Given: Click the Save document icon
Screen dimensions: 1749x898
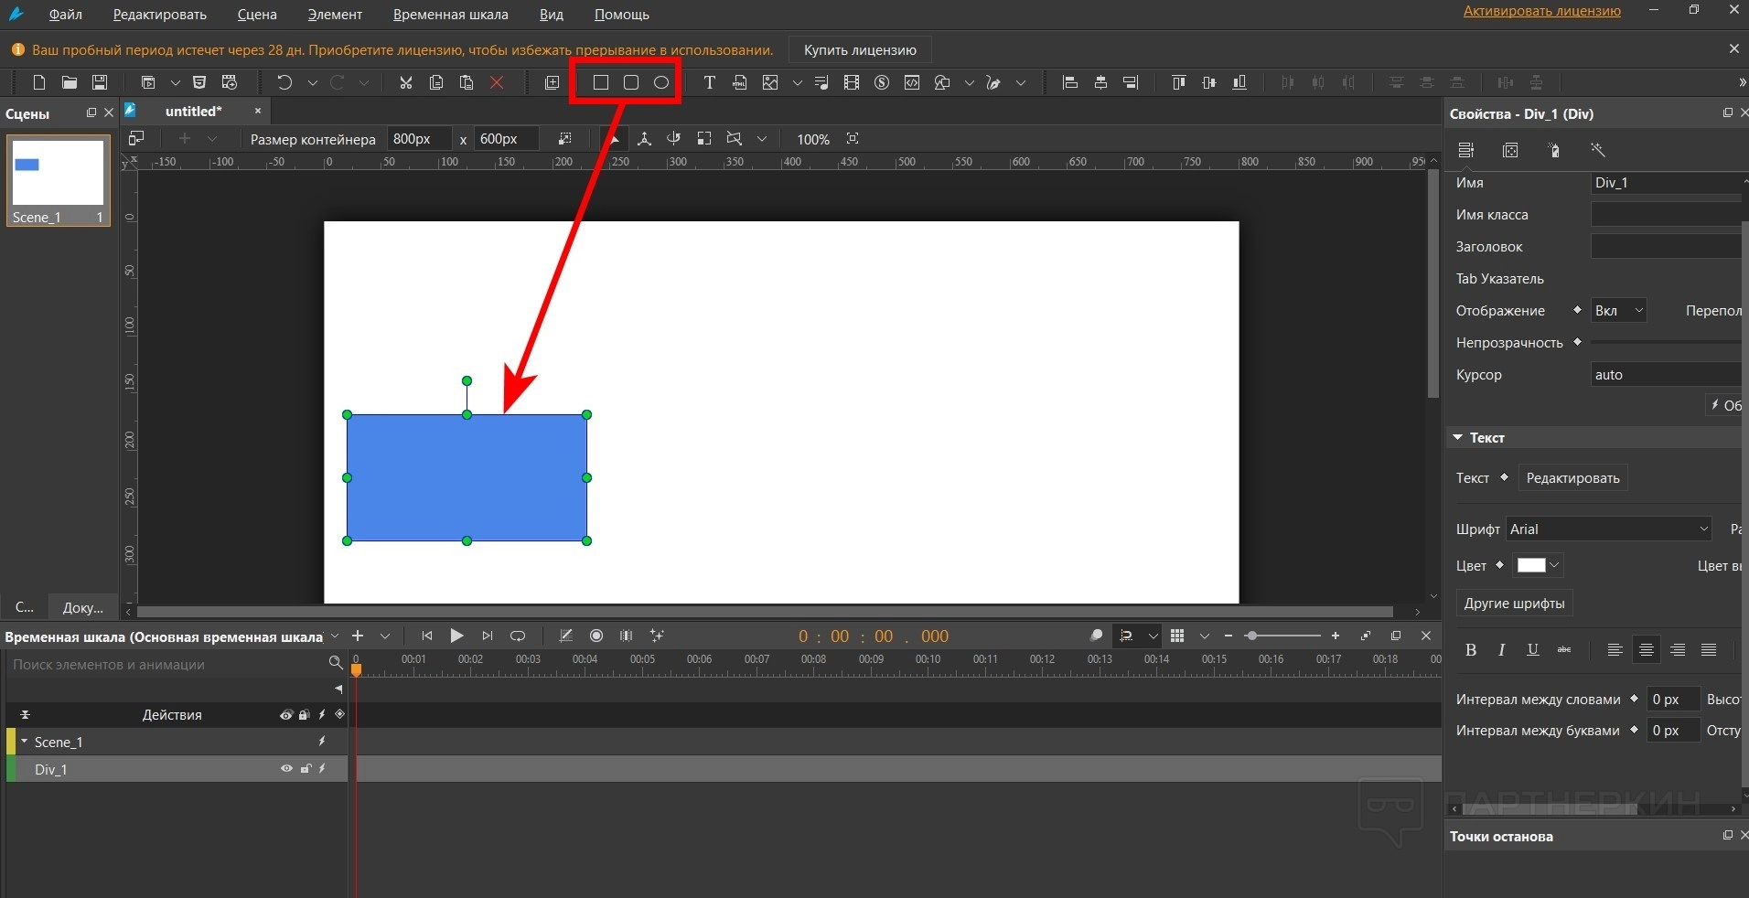Looking at the screenshot, I should (100, 82).
